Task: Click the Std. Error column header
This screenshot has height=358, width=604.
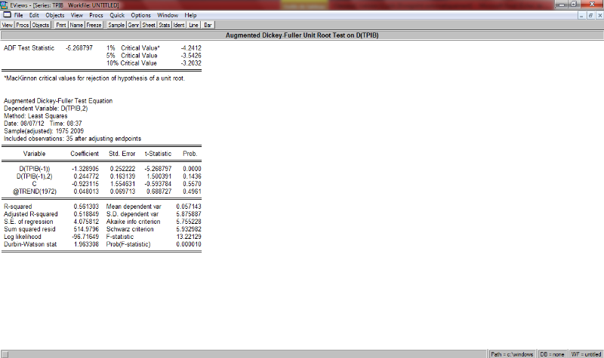Action: pos(122,154)
